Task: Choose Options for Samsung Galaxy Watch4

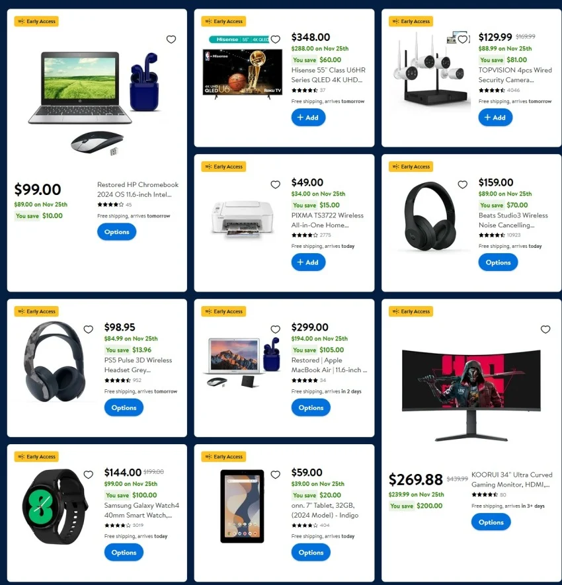Action: pos(124,552)
